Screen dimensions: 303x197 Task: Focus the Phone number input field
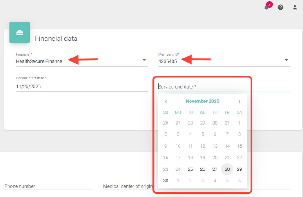coord(49,186)
